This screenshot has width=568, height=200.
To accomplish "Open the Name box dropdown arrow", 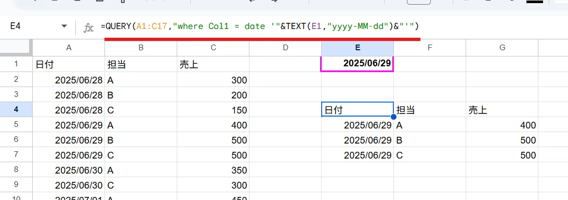I will coord(64,26).
